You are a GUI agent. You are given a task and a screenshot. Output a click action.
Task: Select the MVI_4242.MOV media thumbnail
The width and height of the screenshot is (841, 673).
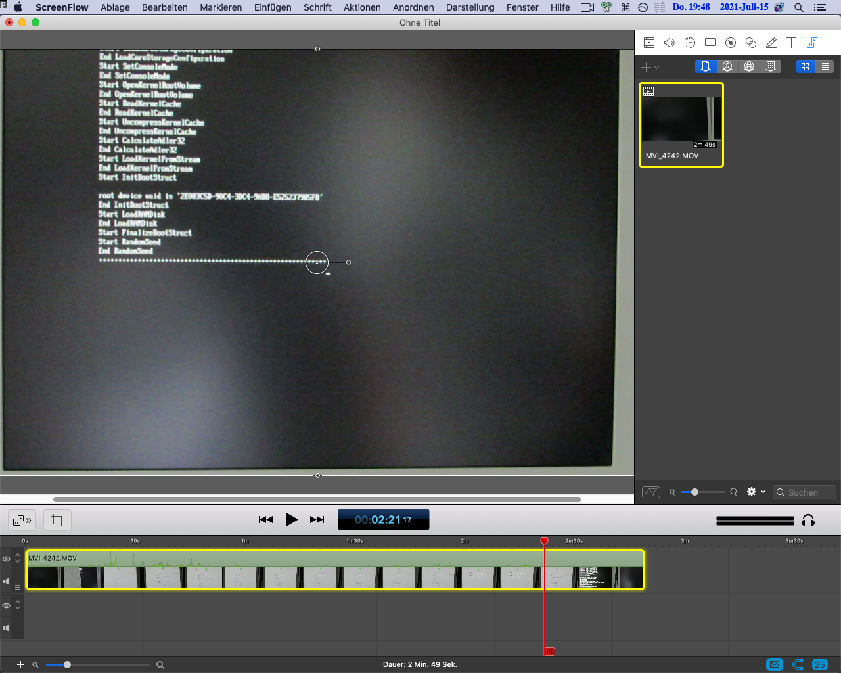tap(681, 125)
